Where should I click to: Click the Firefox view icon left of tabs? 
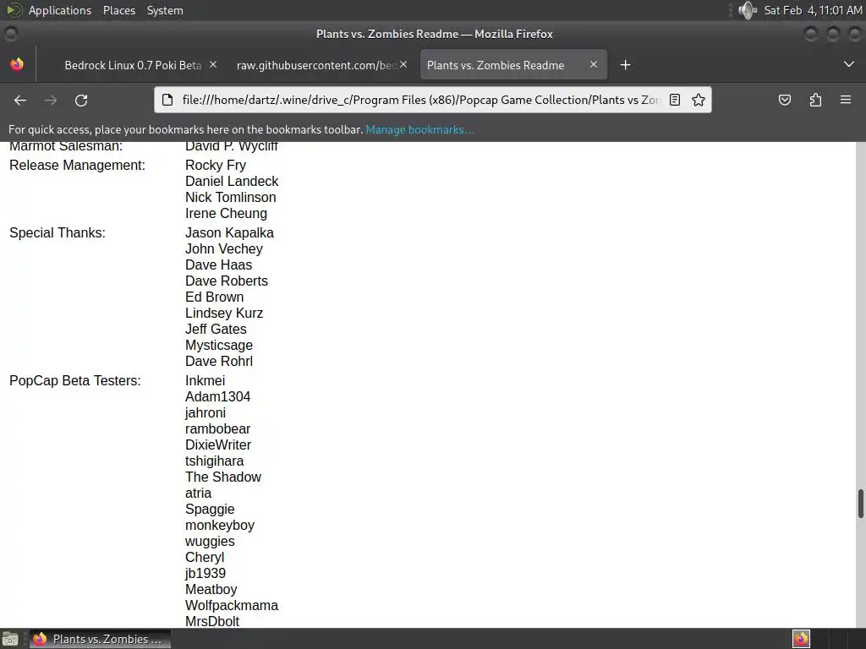click(x=17, y=64)
